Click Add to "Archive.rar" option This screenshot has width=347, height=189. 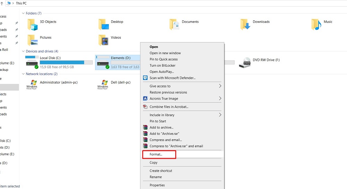point(164,134)
